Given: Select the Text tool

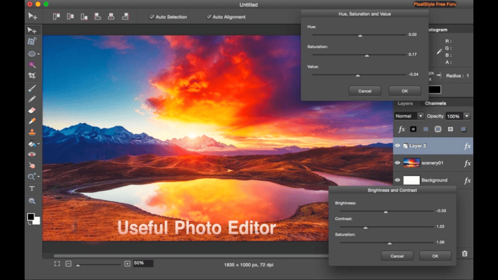Looking at the screenshot, I should click(x=31, y=189).
